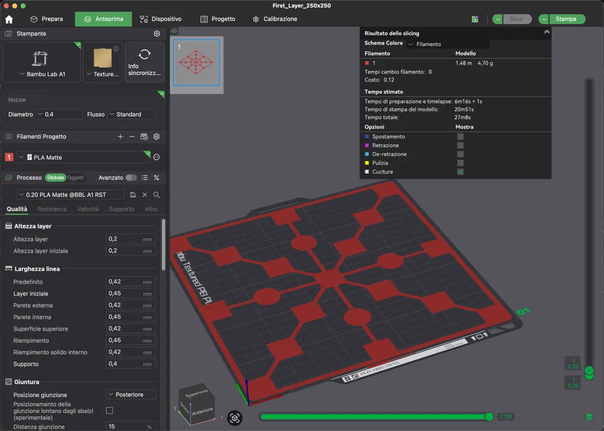Check seam placement away from overhangs box
The width and height of the screenshot is (604, 431).
click(x=110, y=410)
